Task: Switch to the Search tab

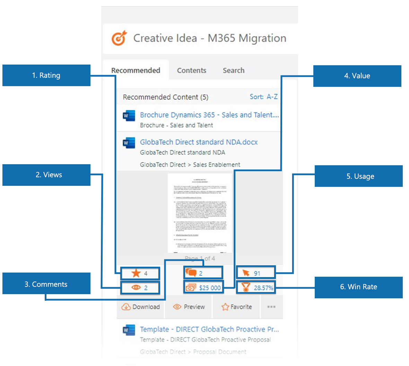Action: [233, 70]
